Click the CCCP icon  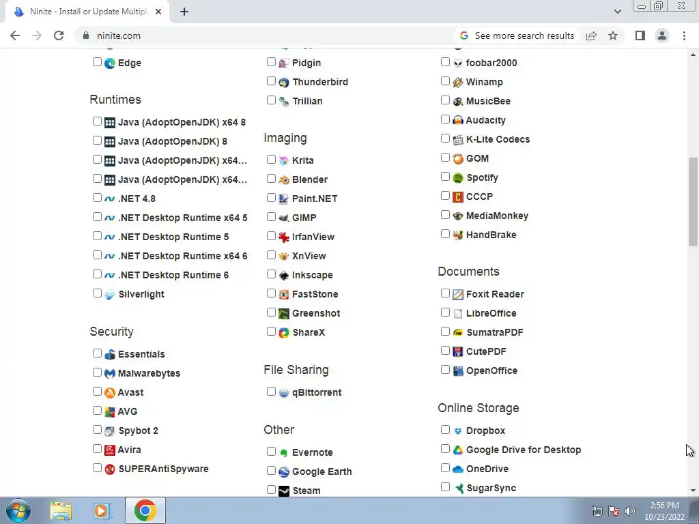point(458,197)
